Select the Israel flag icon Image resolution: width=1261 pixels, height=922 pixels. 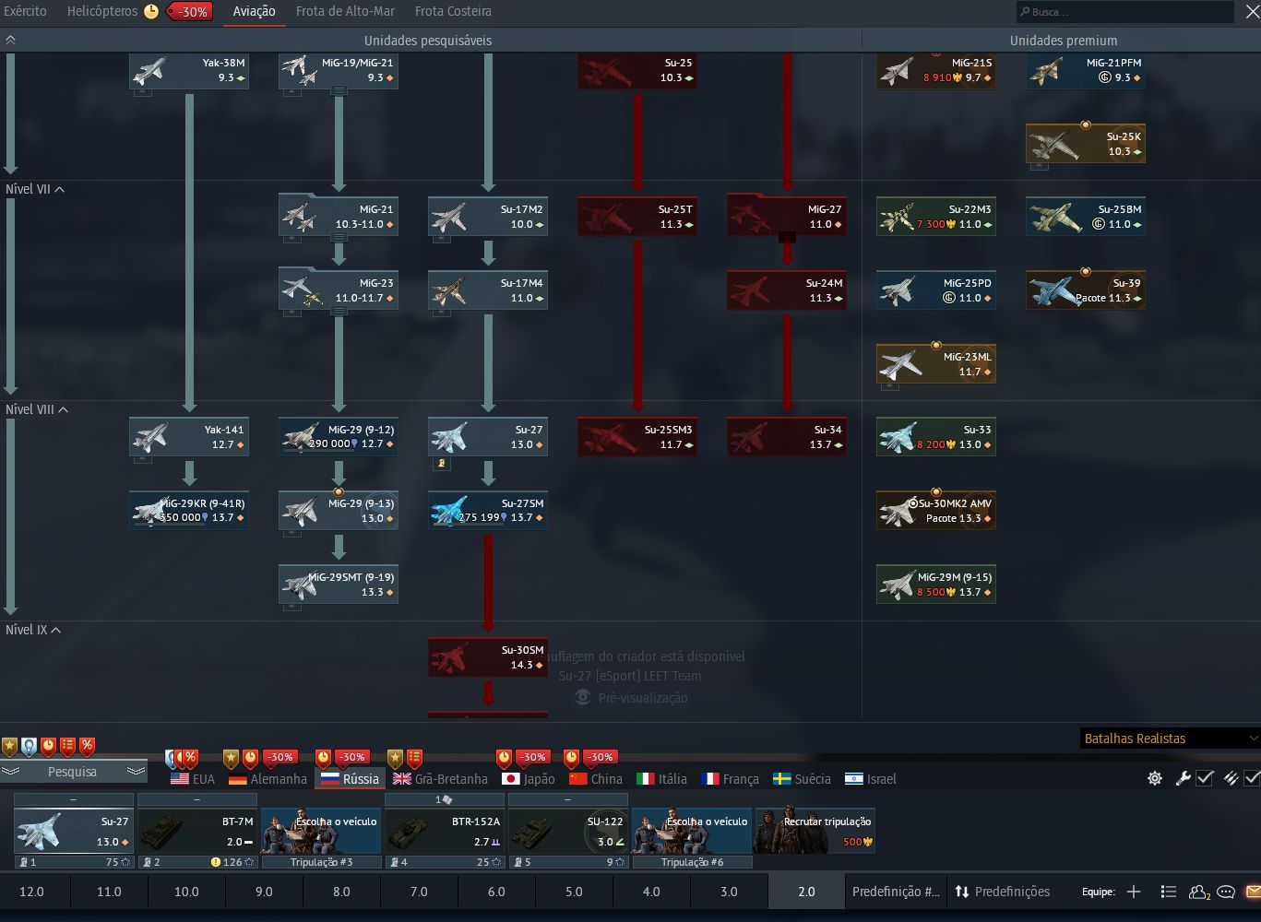(x=854, y=779)
